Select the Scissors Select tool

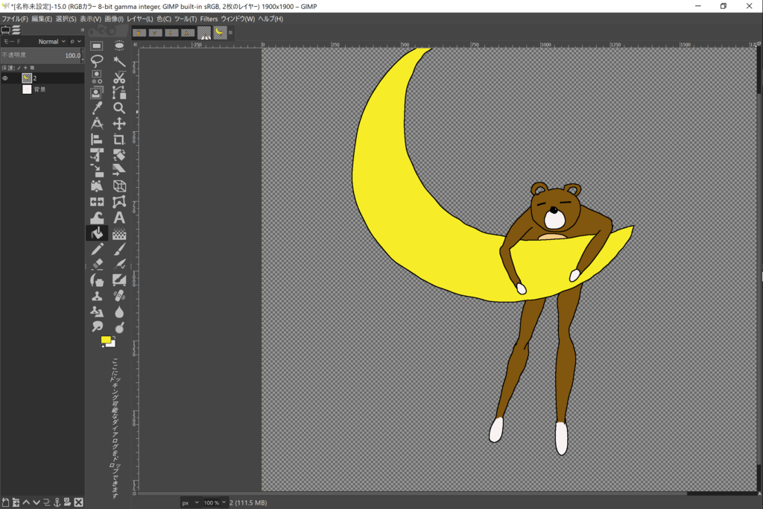point(119,77)
